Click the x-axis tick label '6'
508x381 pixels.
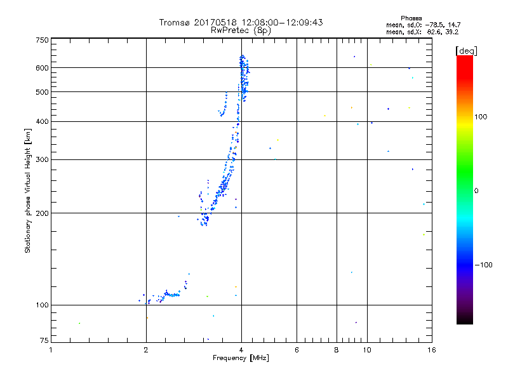point(297,350)
